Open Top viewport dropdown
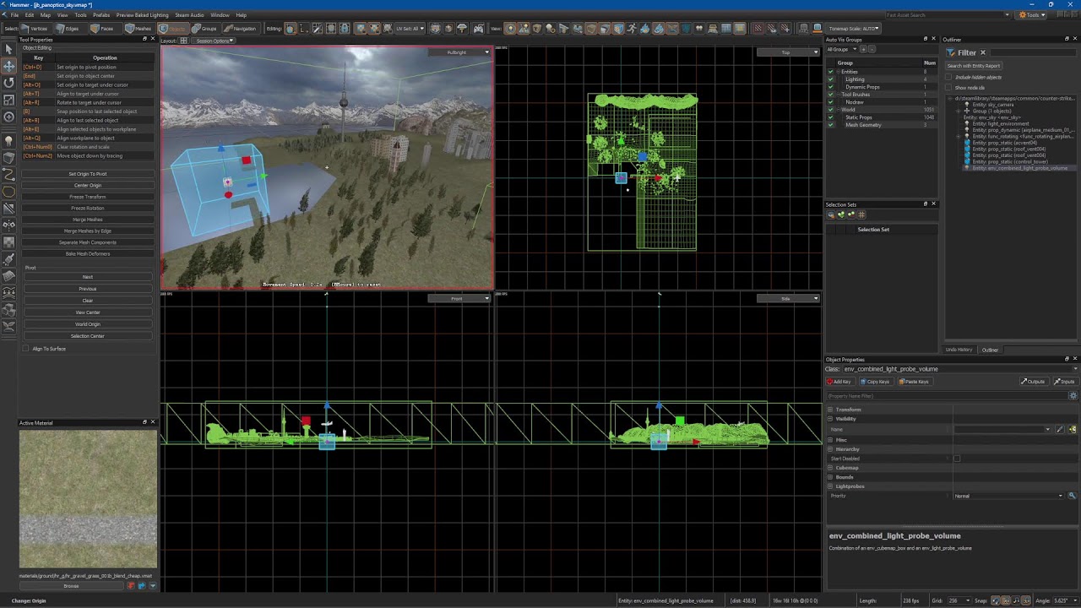 click(789, 52)
